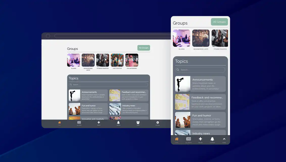The image size is (286, 162).
Task: Tap All Groups button in mobile view
Action: (x=219, y=22)
